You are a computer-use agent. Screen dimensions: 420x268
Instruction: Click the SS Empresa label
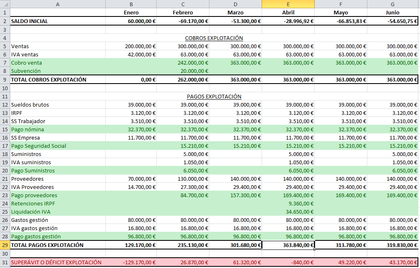tap(26, 138)
